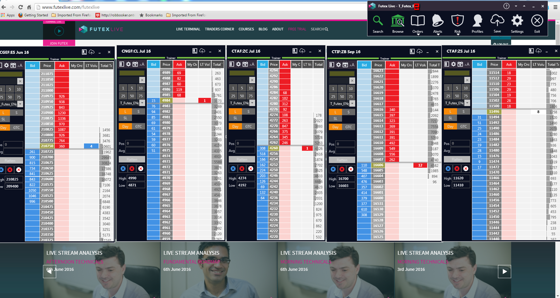Set quantity 50 in CTIF:ZB panel
The height and width of the screenshot is (298, 560).
342,96
